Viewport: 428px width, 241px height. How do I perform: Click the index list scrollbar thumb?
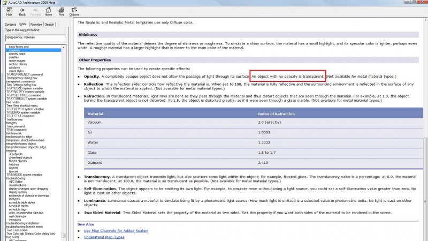point(64,236)
